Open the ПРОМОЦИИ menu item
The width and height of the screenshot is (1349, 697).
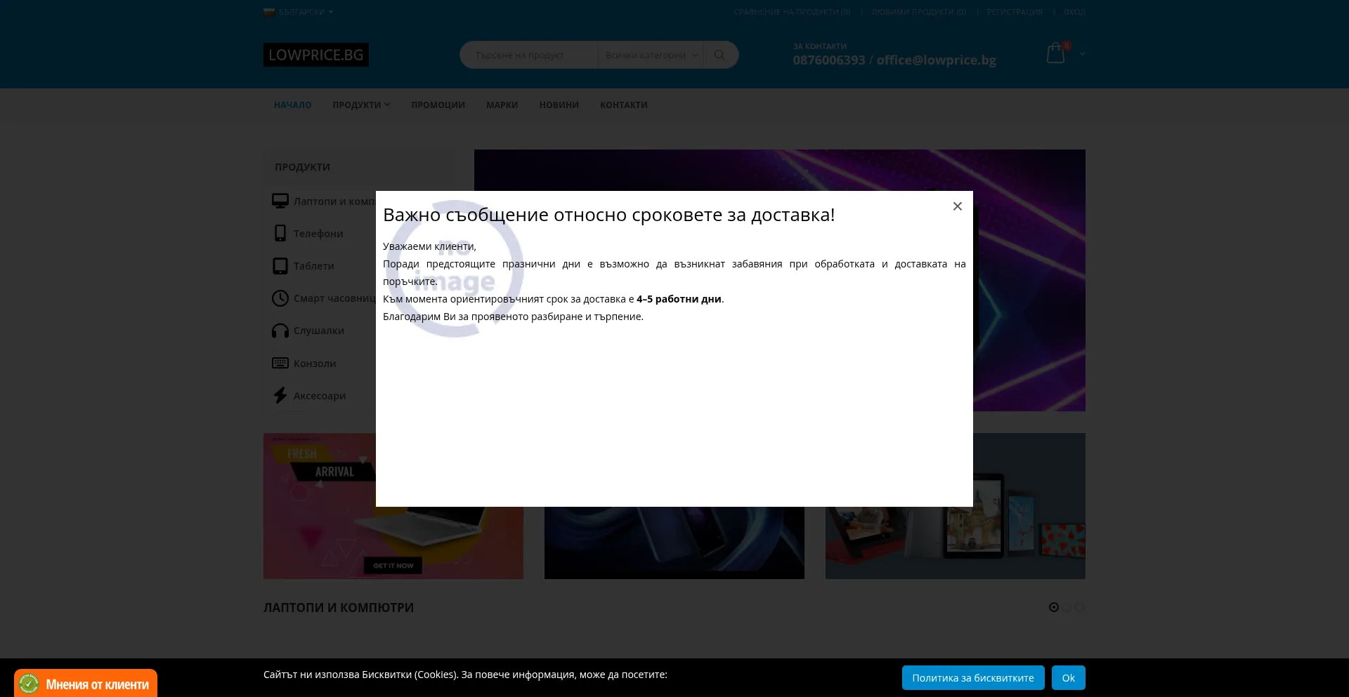point(438,105)
